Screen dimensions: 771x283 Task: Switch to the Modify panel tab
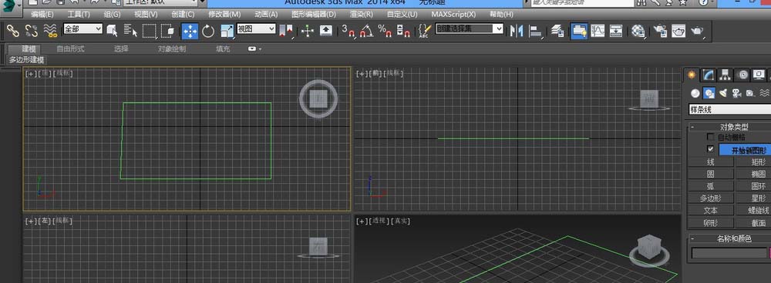[x=708, y=75]
